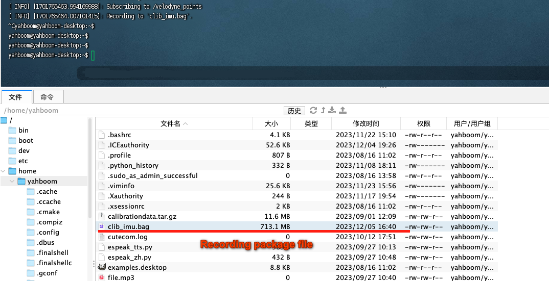Sort by the 类型 column header
This screenshot has width=549, height=281.
click(311, 124)
